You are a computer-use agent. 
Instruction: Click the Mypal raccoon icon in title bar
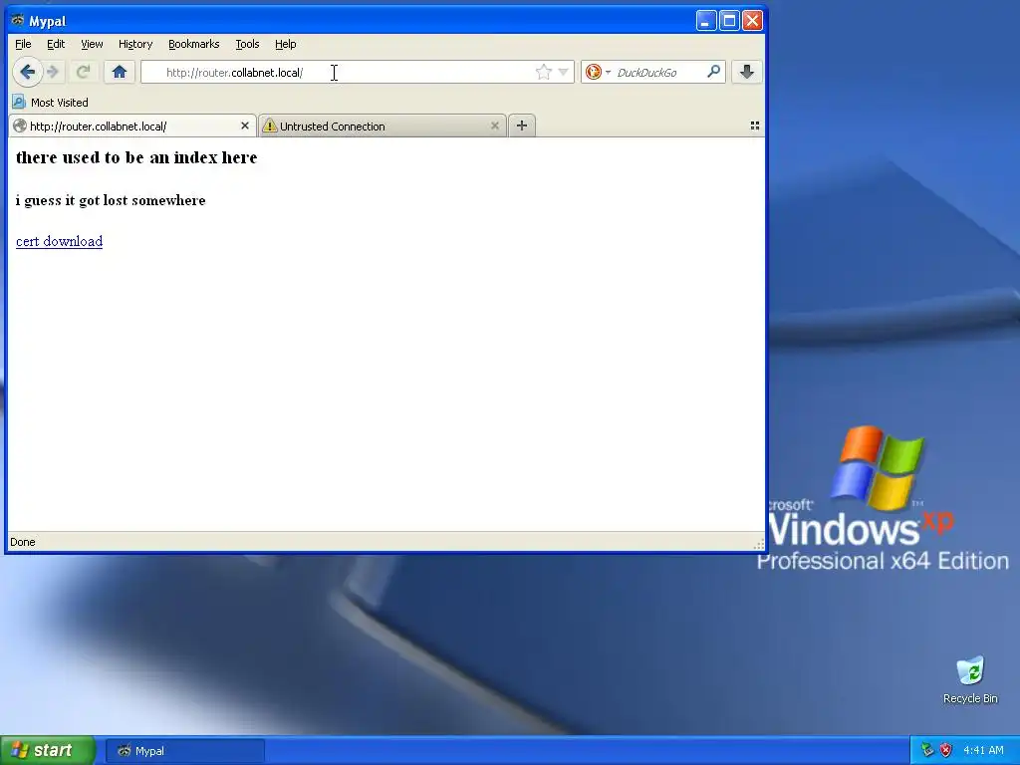(18, 21)
